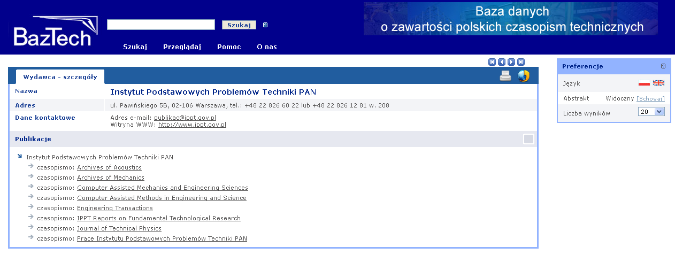
Task: Click arrow icon before Archives of Mechanics
Action: 31,176
